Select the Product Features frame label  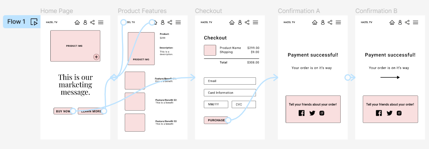(142, 11)
